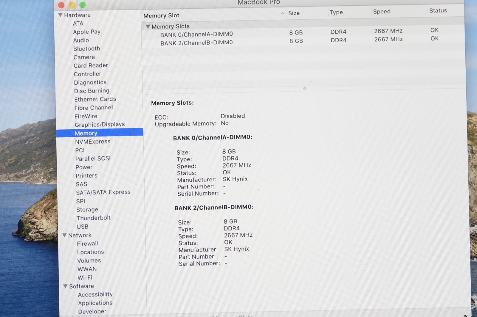This screenshot has width=477, height=317.
Task: Click the Type column header
Action: 336,12
